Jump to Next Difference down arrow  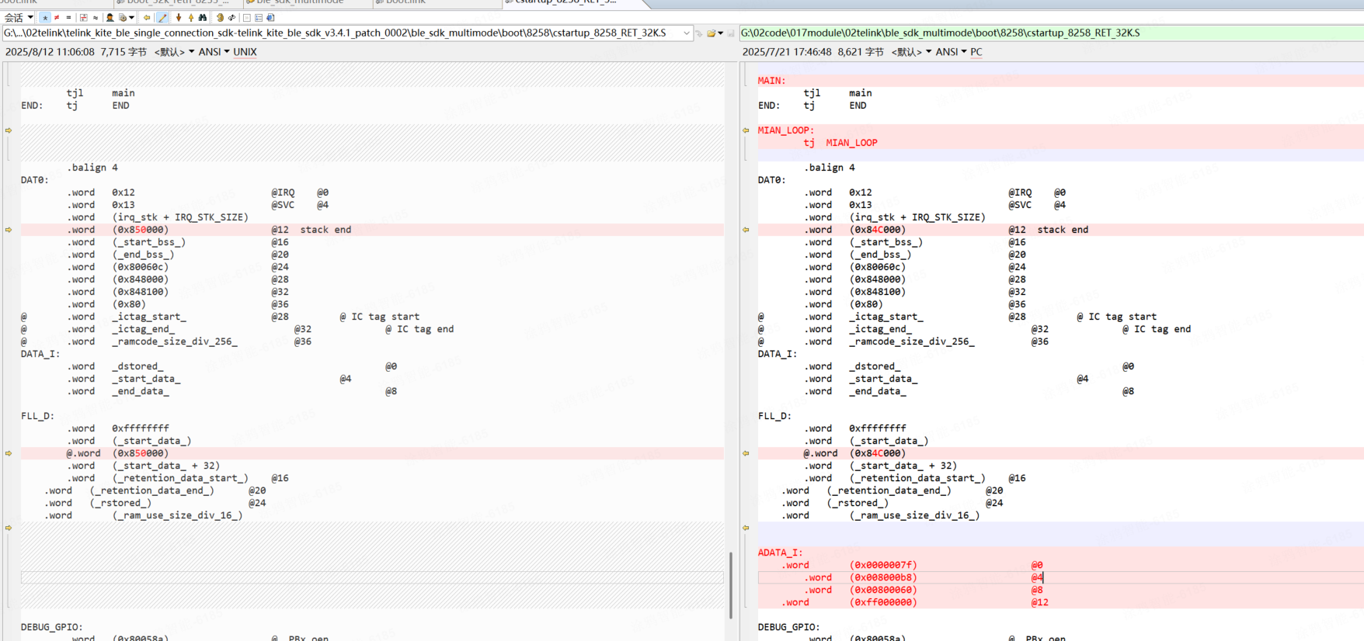(179, 18)
